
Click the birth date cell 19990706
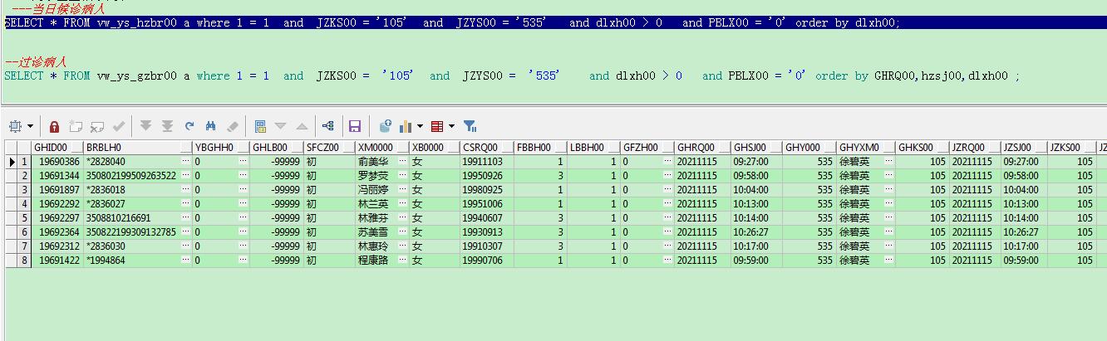click(486, 261)
